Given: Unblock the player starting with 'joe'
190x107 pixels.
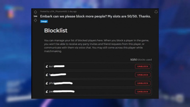Looking at the screenshot, I should [143, 91].
